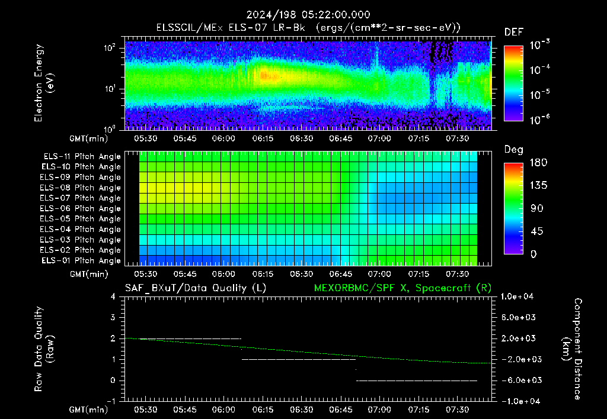Viewport: 607px width, 419px height.
Task: Select the ELS-06 Pitch Angle row label
Action: [x=81, y=208]
